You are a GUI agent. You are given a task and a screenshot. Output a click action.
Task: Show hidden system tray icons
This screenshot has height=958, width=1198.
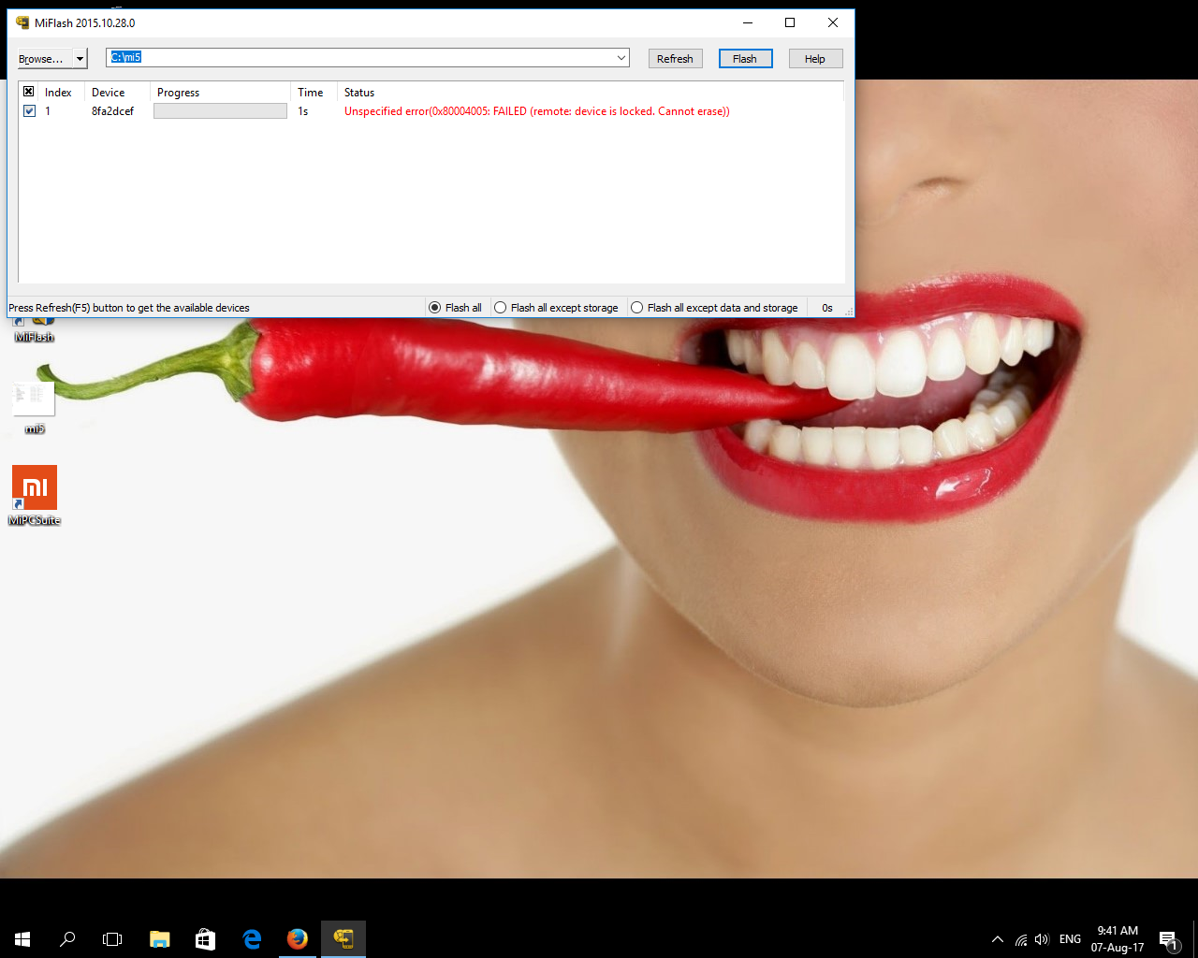pyautogui.click(x=998, y=939)
